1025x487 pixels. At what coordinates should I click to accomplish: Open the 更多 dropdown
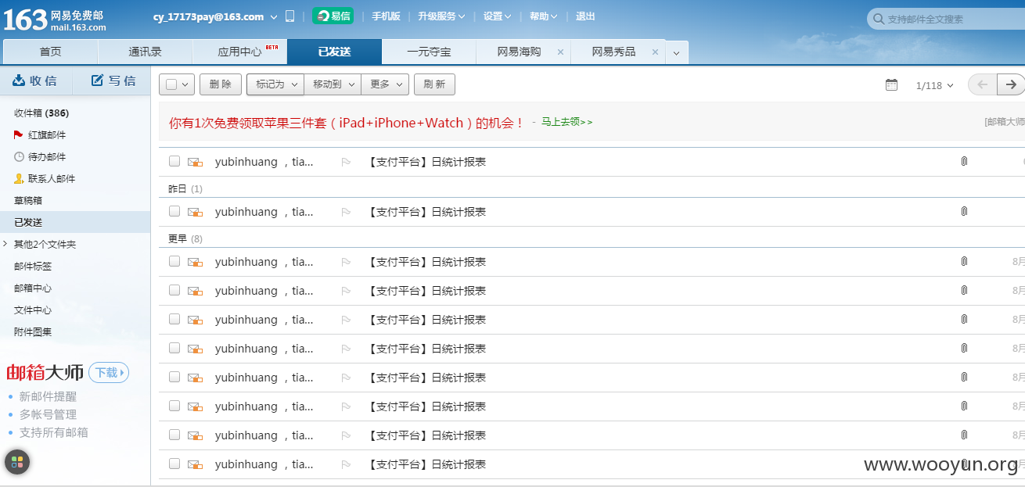coord(385,84)
